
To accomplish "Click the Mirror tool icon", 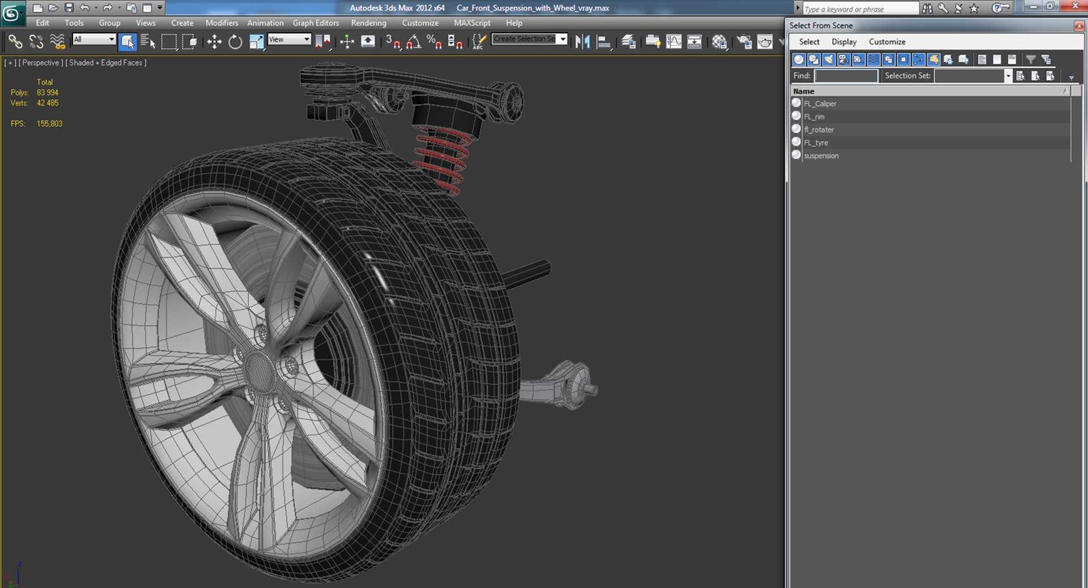I will tap(583, 41).
